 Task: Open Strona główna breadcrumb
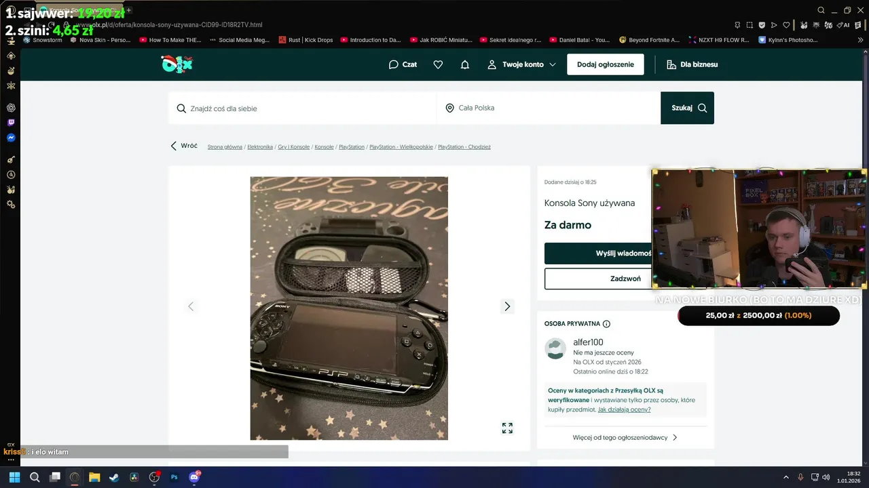click(x=225, y=147)
